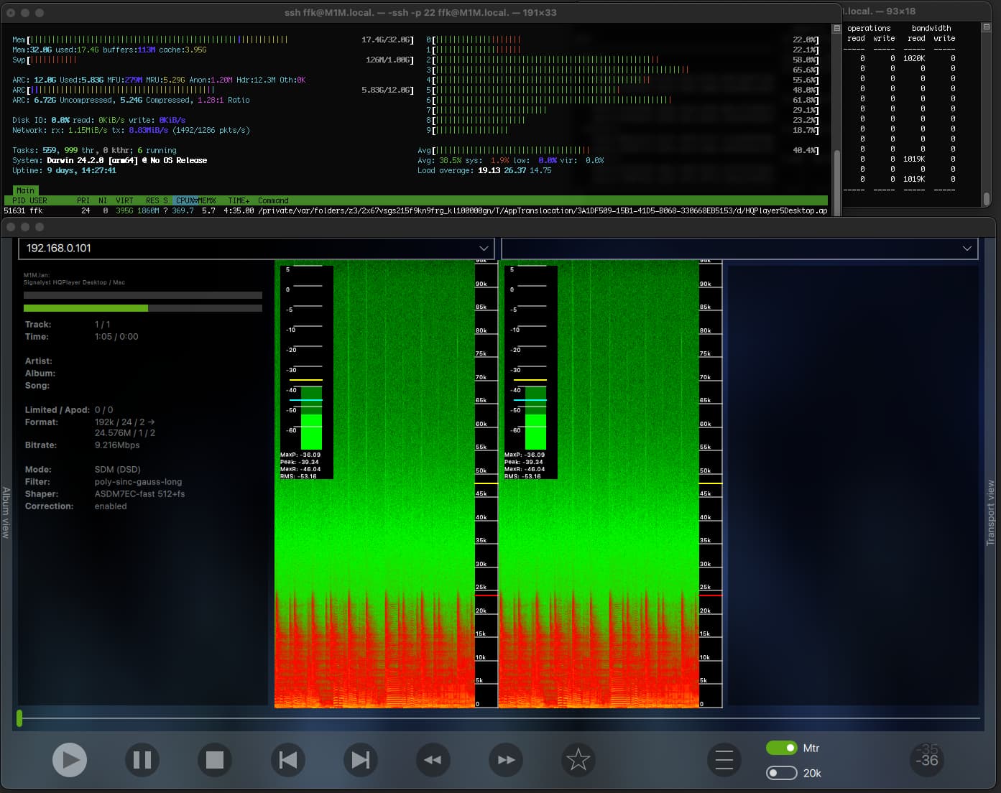The image size is (1001, 793).
Task: Enable the 20k toggle switch
Action: tap(781, 773)
